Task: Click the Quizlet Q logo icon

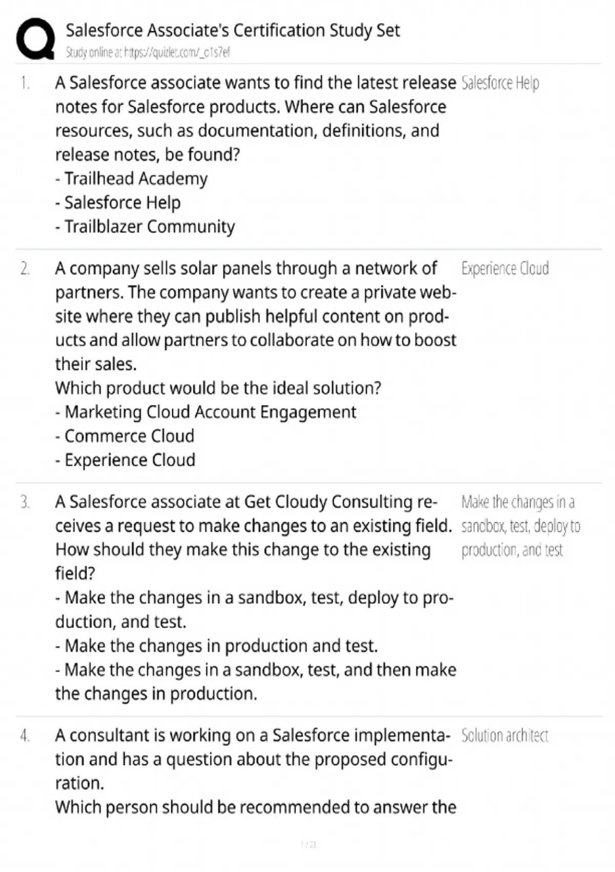Action: point(35,39)
